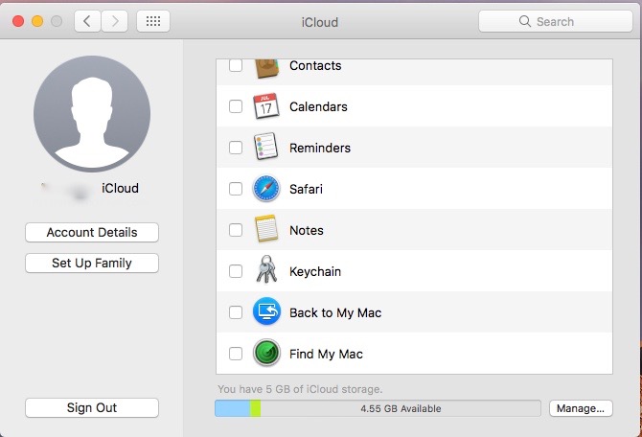Go forward with the right arrow button
Viewport: 642px width, 437px height.
click(x=115, y=21)
